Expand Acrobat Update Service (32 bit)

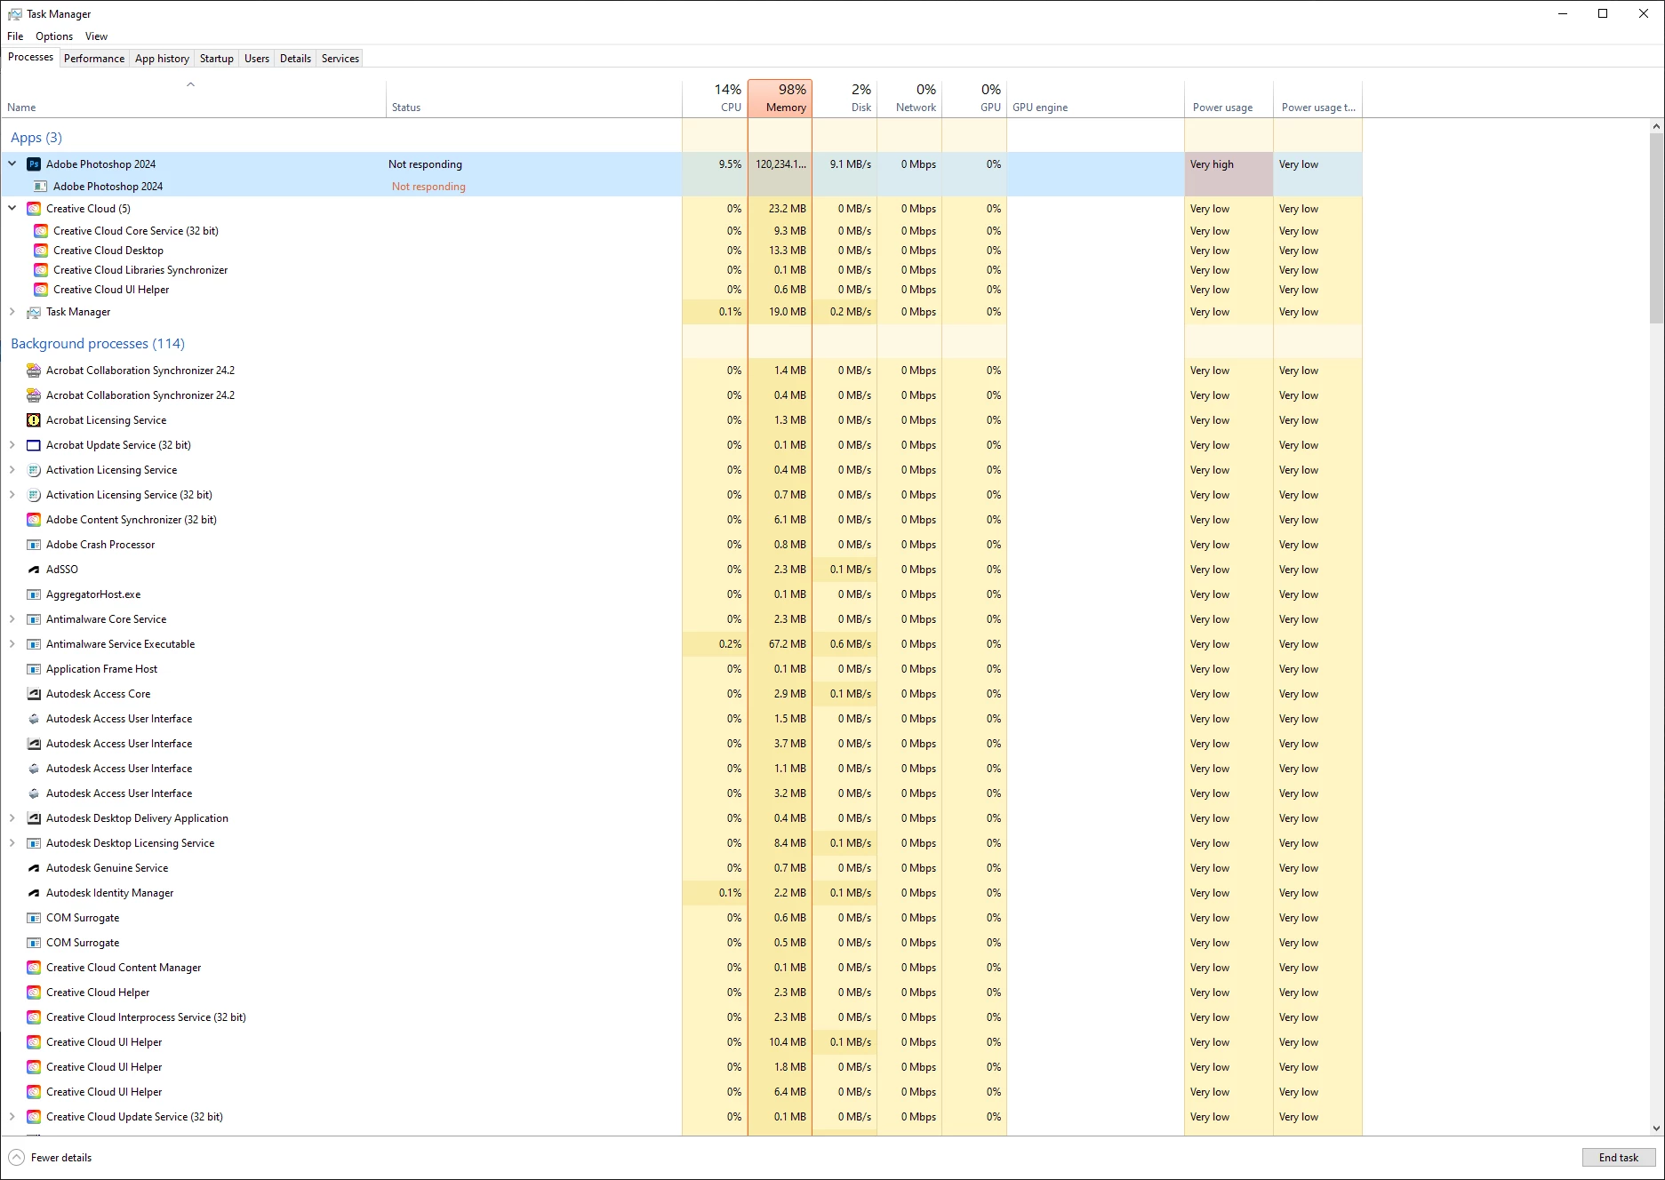[x=12, y=445]
